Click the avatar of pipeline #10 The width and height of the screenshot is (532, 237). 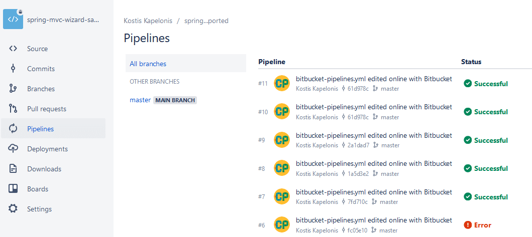tap(282, 112)
